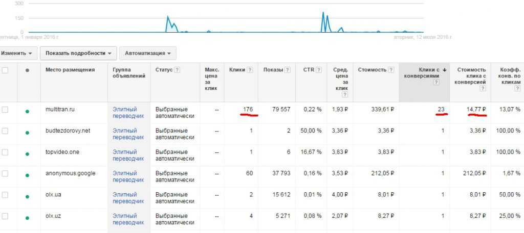The height and width of the screenshot is (233, 524).
Task: Click sort arrow in Клики с конверсиями column
Action: point(445,70)
